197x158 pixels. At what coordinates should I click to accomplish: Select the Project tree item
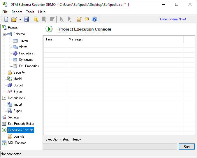point(13,28)
